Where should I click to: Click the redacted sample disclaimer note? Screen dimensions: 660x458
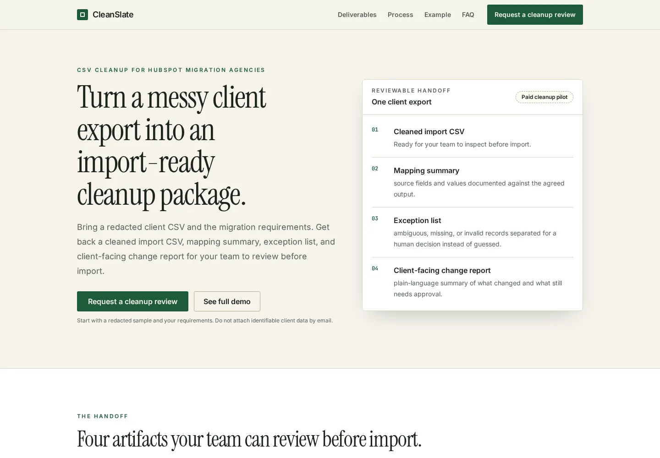205,321
